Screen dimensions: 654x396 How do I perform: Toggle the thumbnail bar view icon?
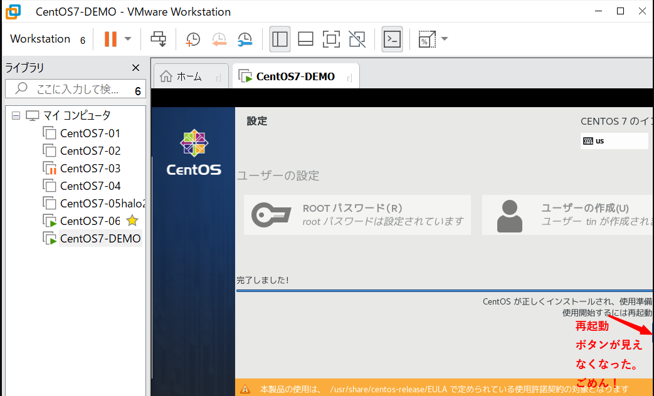pos(306,39)
